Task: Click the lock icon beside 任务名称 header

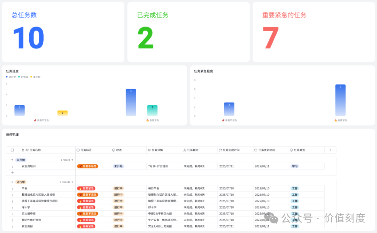Action: [x=23, y=150]
